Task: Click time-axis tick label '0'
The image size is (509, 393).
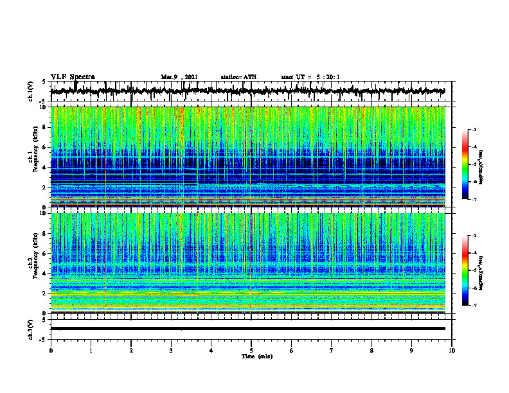Action: point(51,351)
